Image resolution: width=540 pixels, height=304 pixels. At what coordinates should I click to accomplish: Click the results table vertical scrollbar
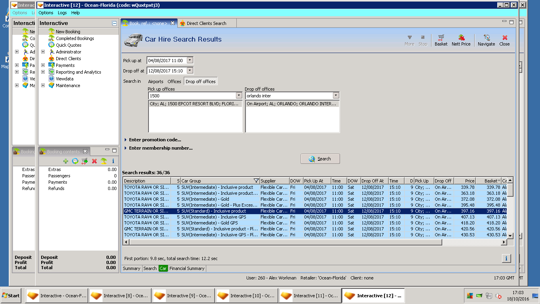point(510,190)
